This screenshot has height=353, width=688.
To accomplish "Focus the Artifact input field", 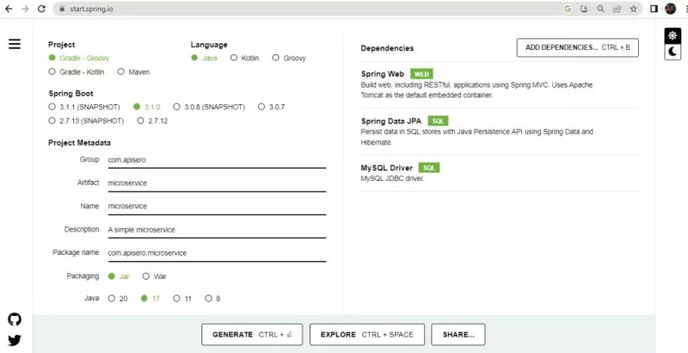I will coord(217,183).
